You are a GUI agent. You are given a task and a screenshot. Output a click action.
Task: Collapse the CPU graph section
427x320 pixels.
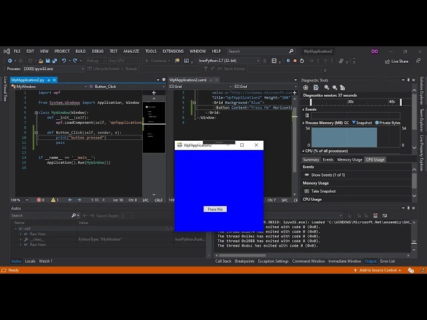pos(303,151)
